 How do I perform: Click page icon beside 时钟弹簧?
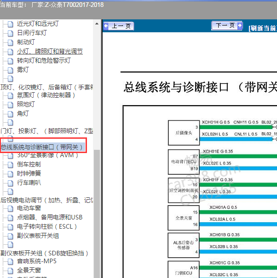tap(11, 174)
